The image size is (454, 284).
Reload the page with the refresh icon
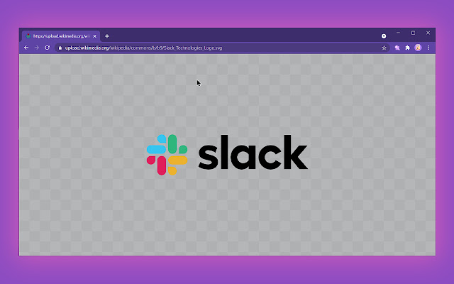click(x=47, y=48)
